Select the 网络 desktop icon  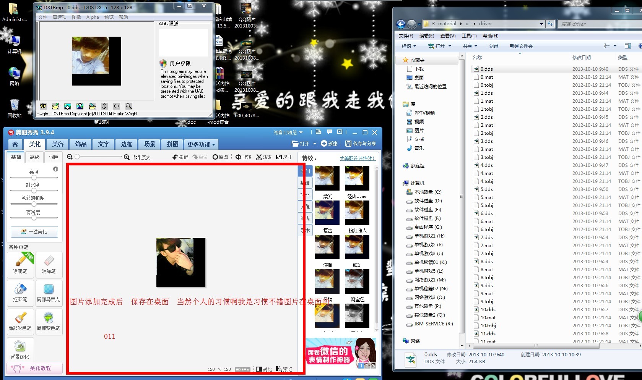click(15, 76)
